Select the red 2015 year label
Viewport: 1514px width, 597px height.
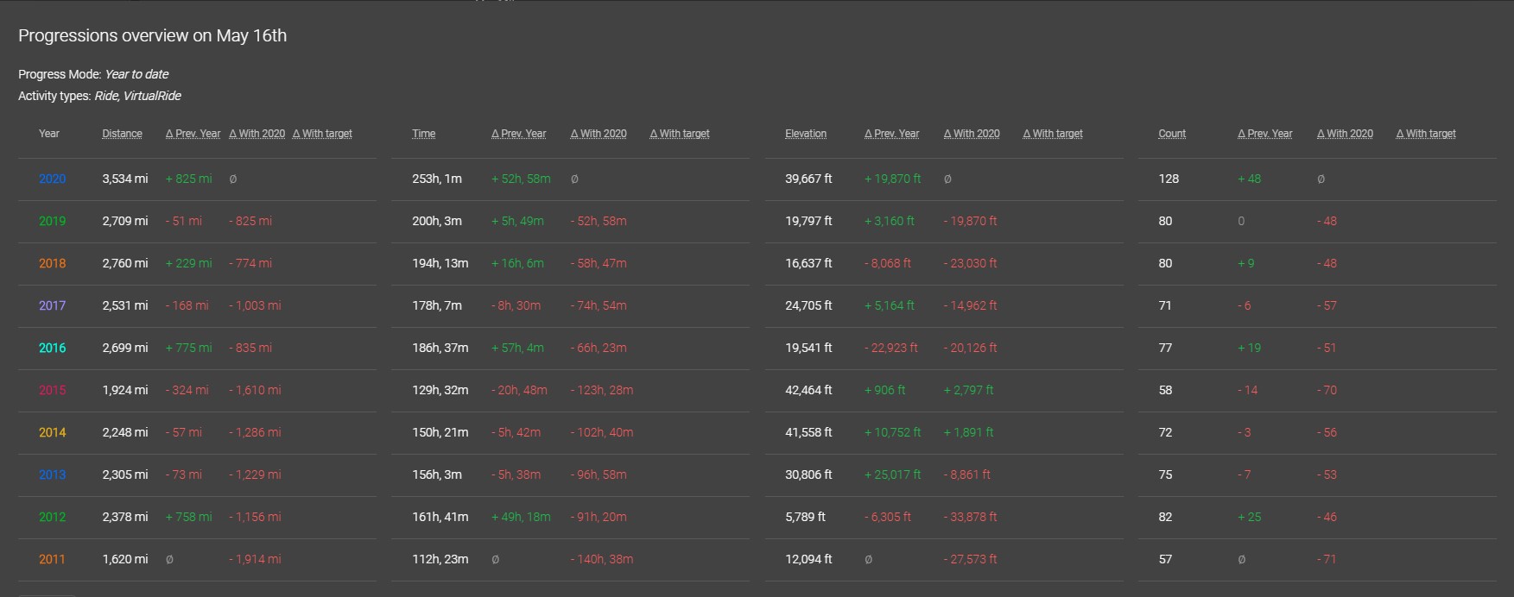[x=52, y=390]
